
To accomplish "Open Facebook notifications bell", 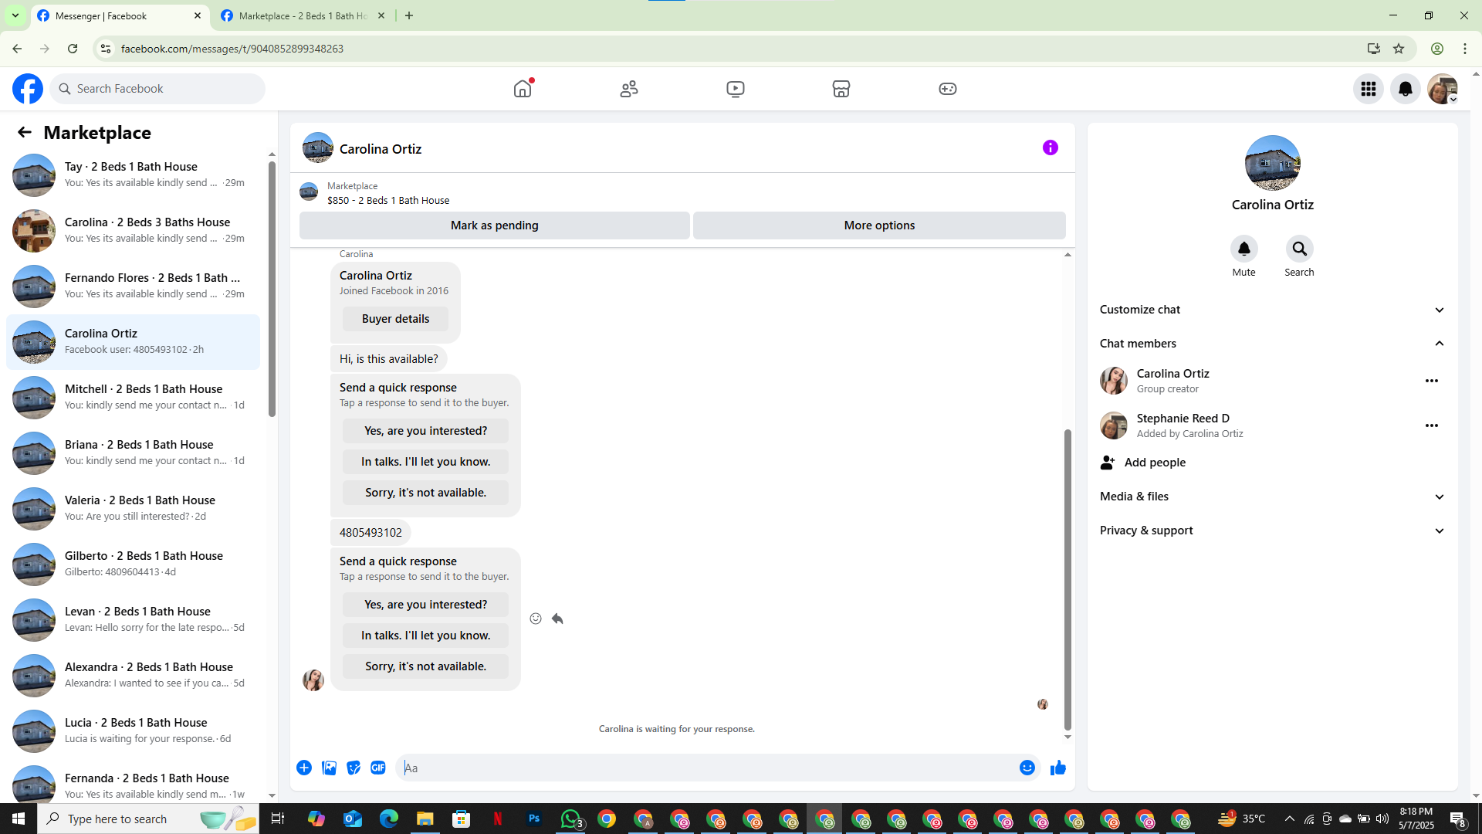I will 1405,89.
